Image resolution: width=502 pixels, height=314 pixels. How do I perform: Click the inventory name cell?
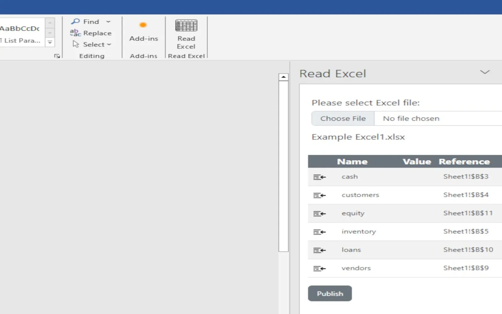coord(359,231)
